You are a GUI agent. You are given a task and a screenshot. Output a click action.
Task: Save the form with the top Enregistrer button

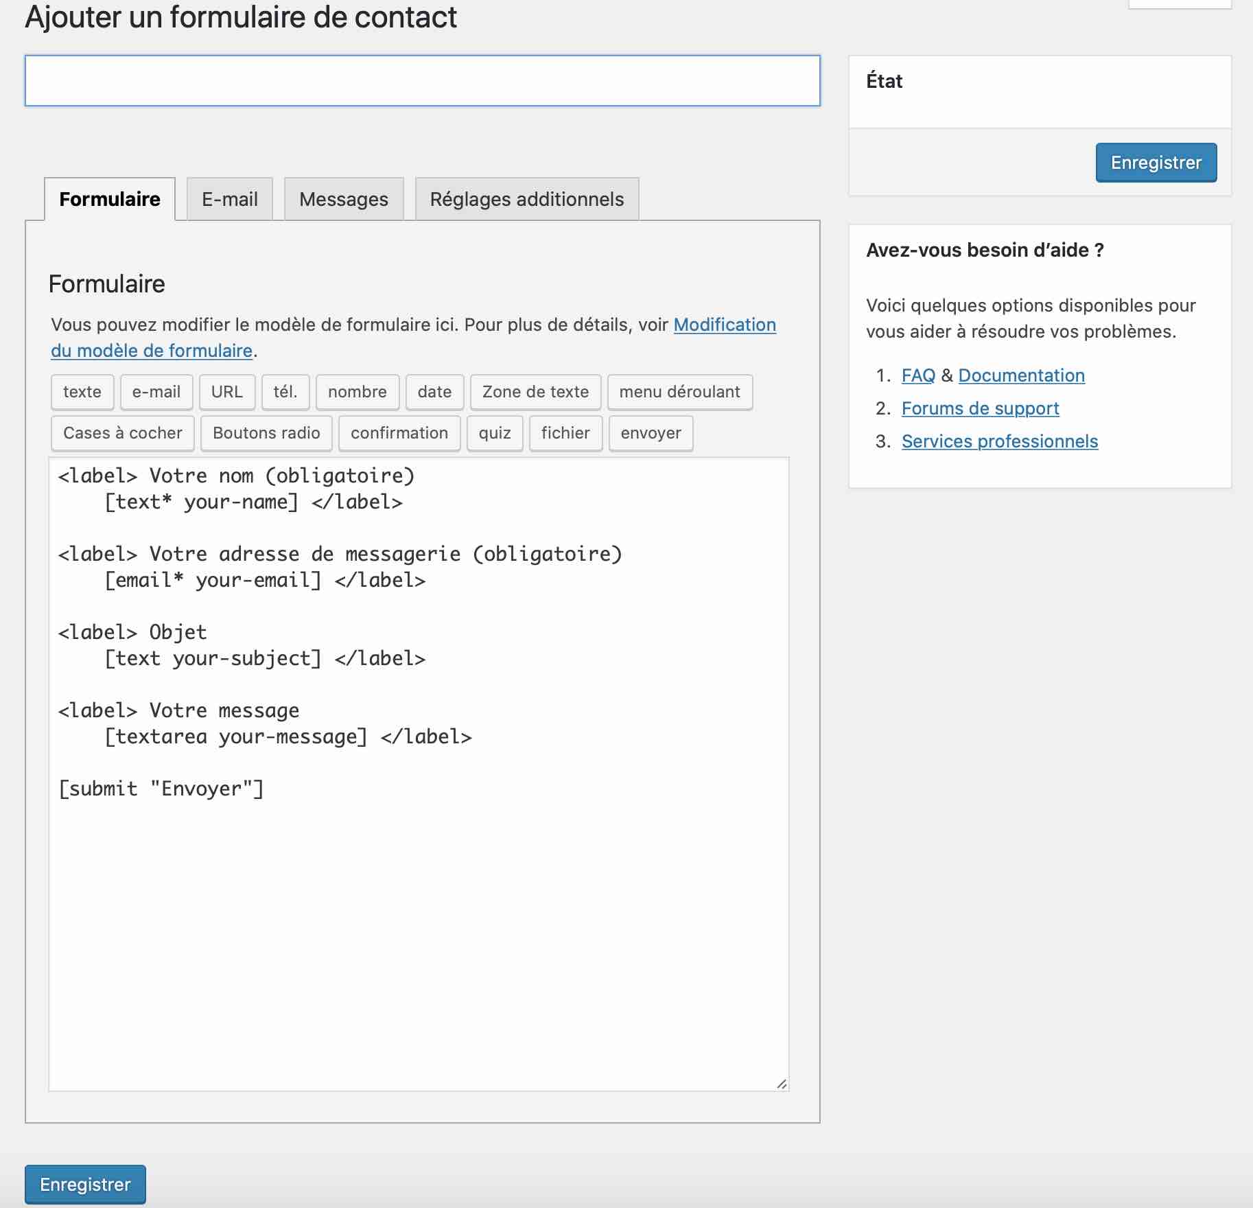[x=1156, y=163]
